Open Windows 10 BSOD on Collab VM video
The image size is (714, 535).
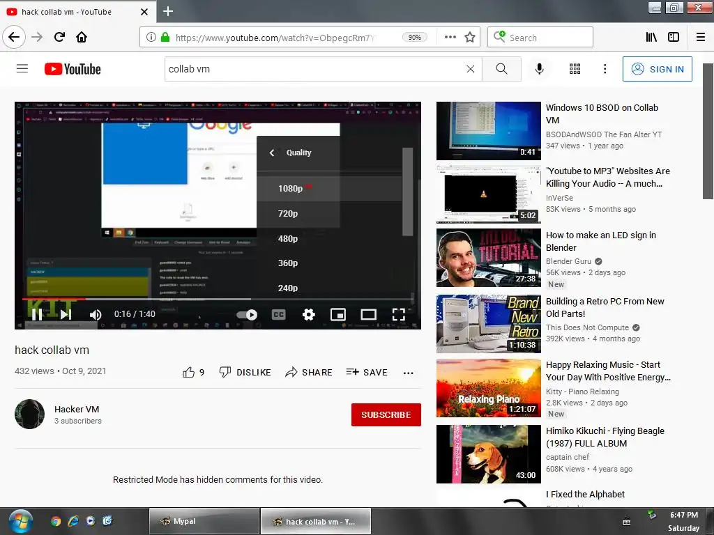602,114
